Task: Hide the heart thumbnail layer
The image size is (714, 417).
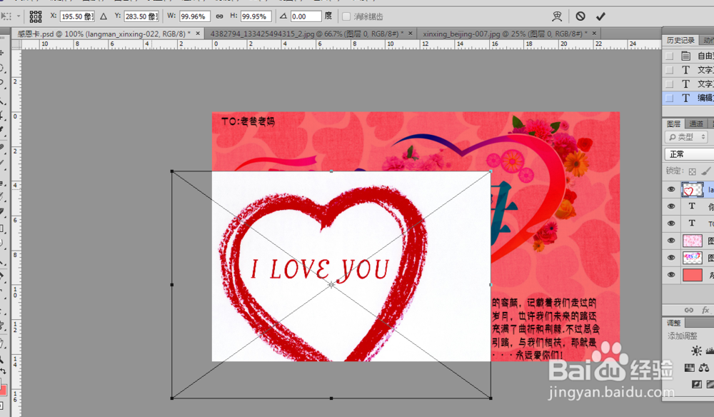Action: 670,189
